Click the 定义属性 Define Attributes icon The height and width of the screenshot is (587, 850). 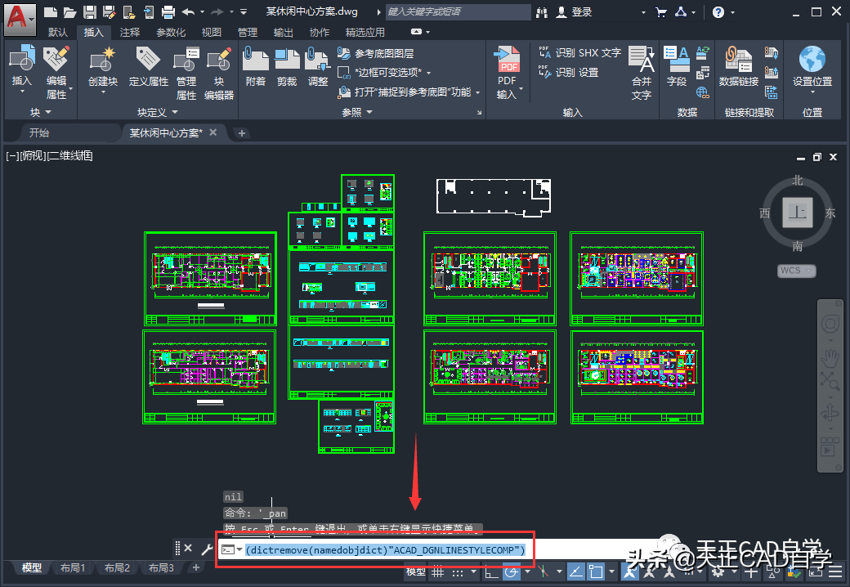click(x=149, y=60)
